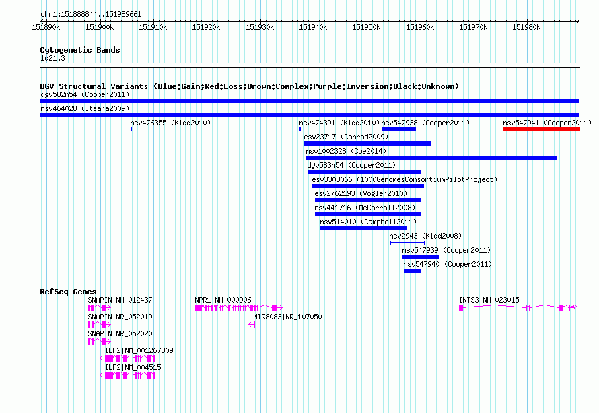Image resolution: width=599 pixels, height=413 pixels.
Task: Select the long nsv1002328 blue bar
Action: click(431, 158)
